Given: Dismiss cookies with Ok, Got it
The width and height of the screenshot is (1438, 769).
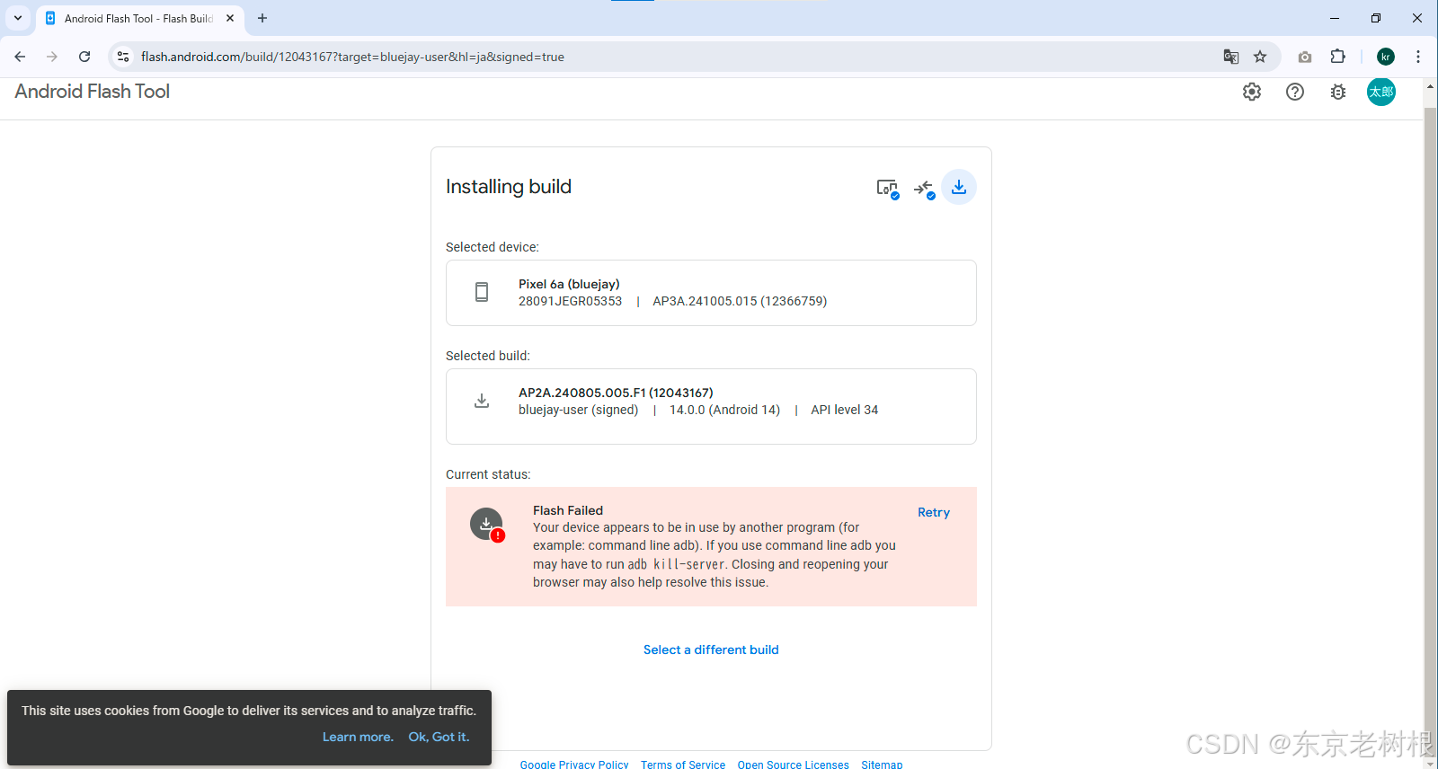Looking at the screenshot, I should pos(439,737).
